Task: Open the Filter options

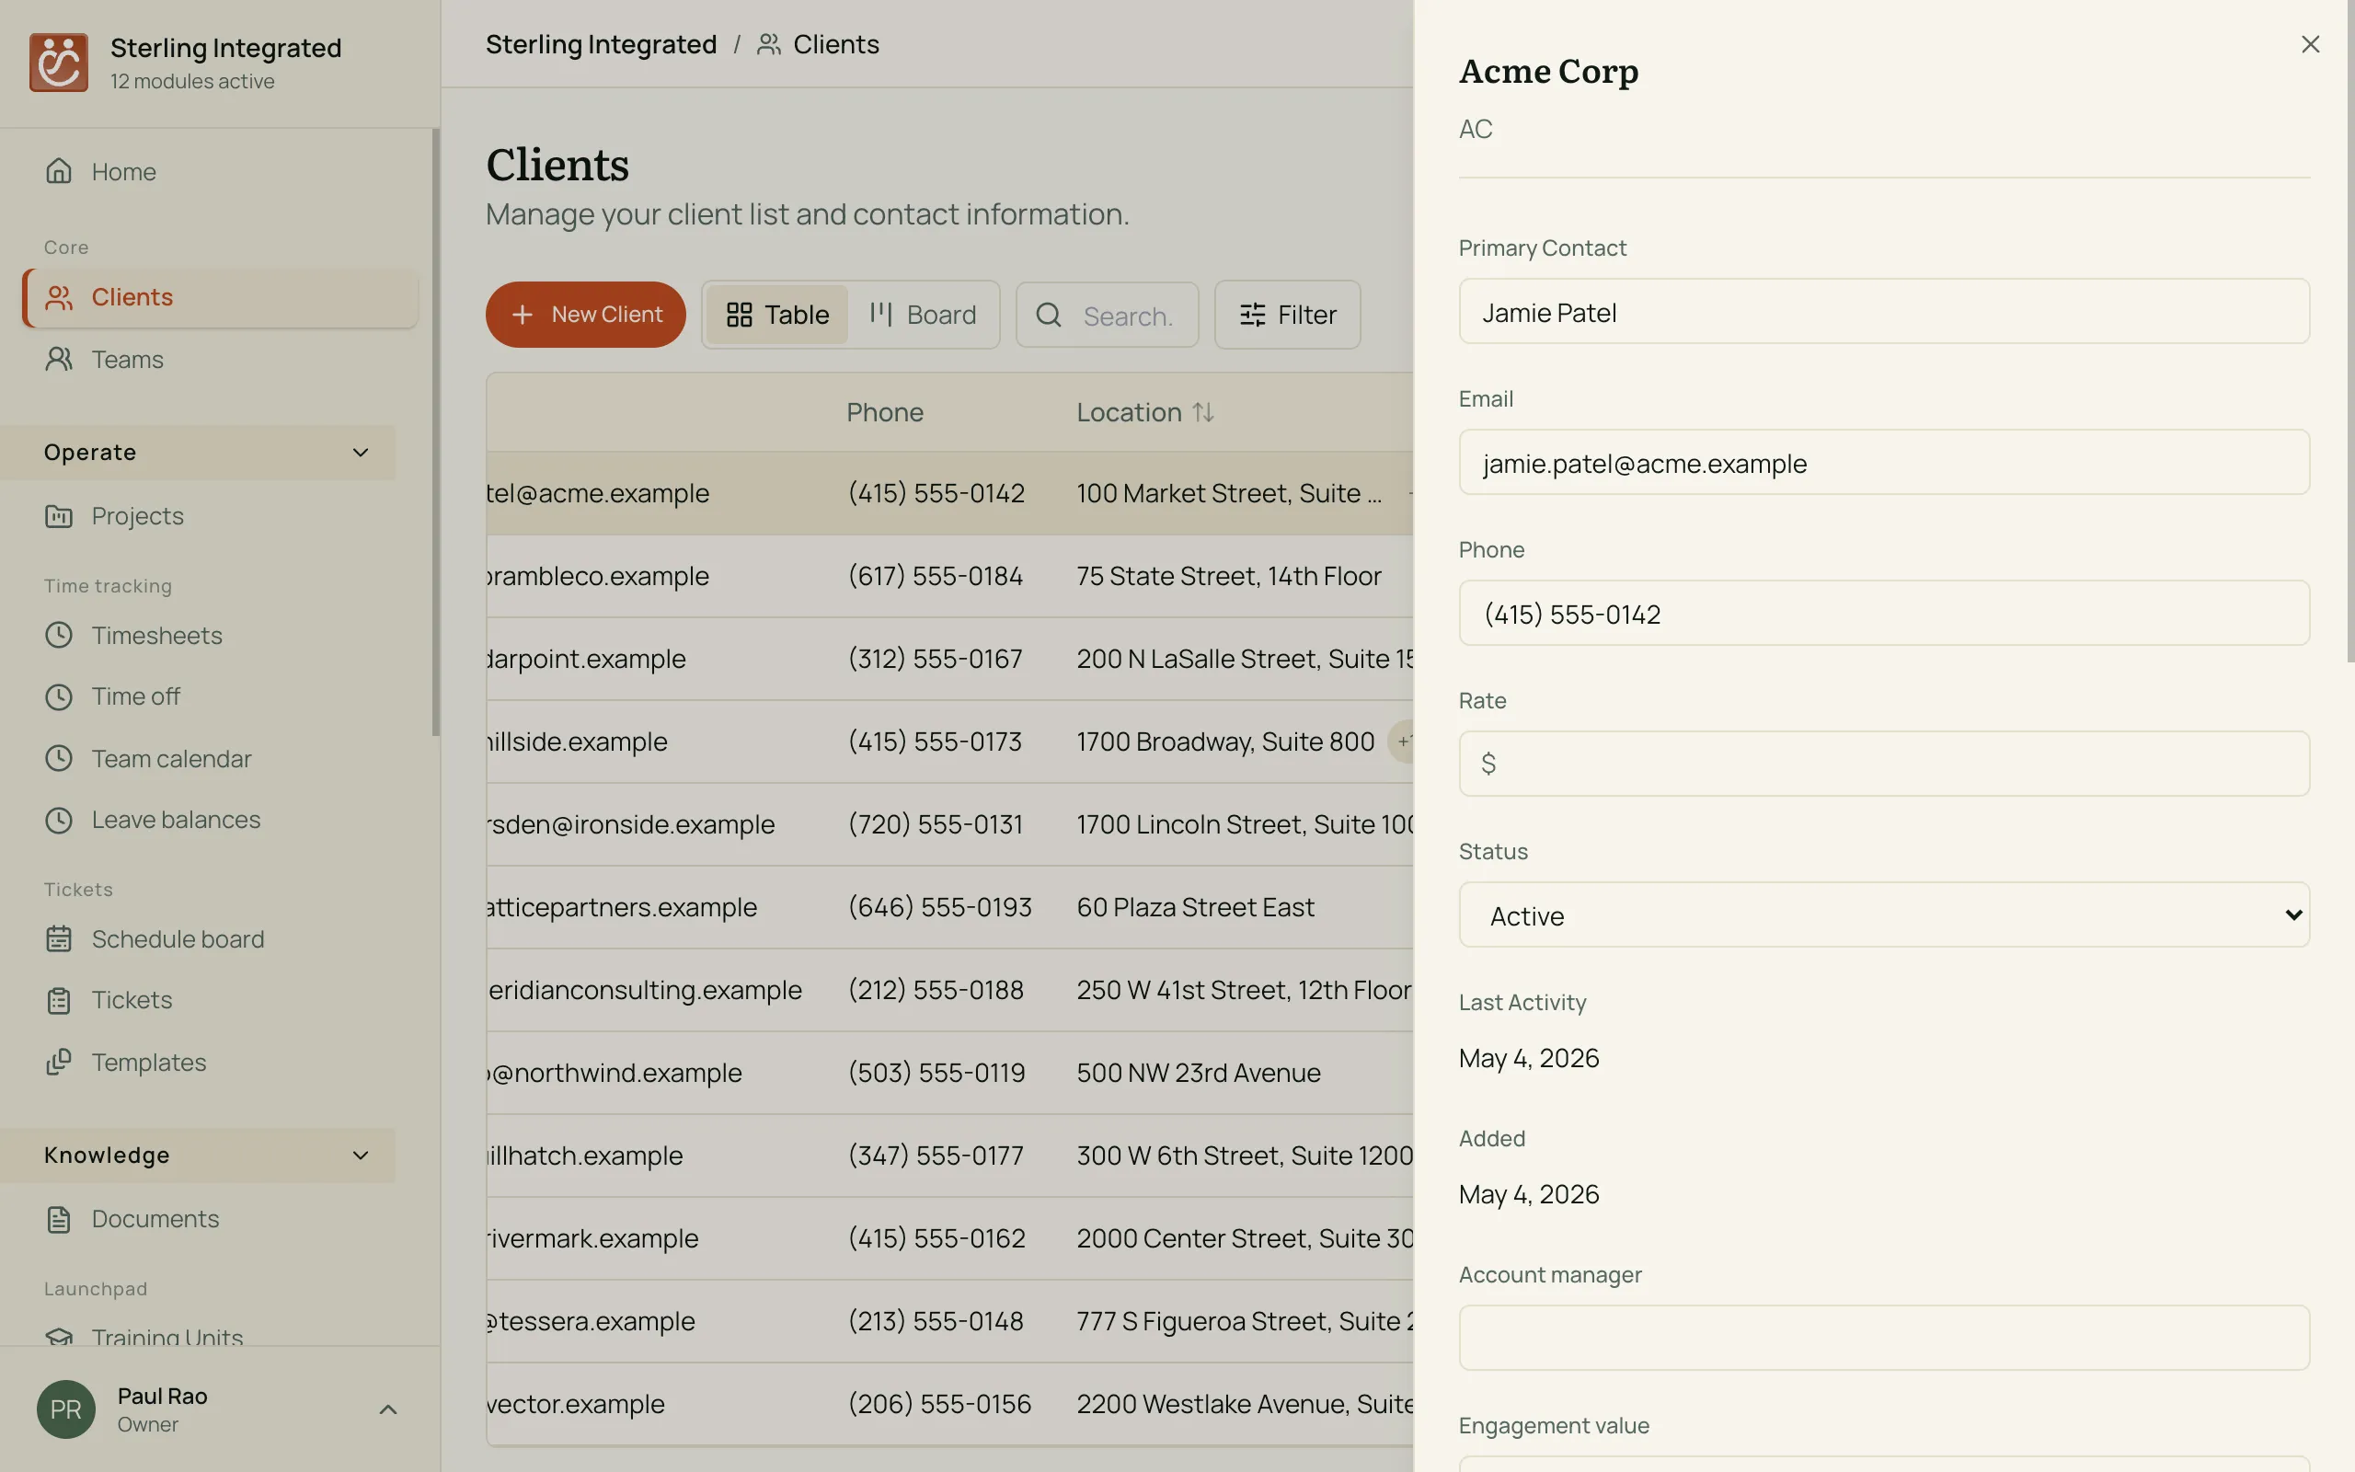Action: pyautogui.click(x=1288, y=315)
